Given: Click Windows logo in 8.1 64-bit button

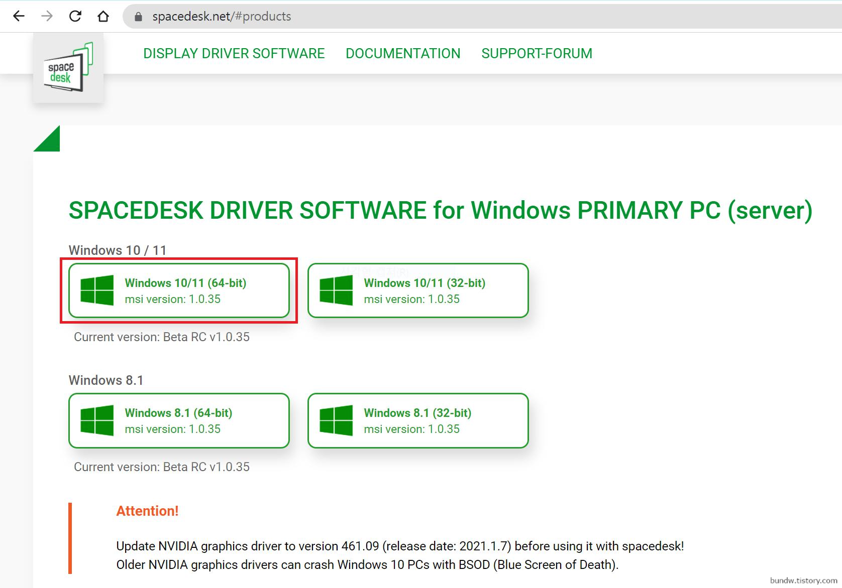Looking at the screenshot, I should point(97,420).
